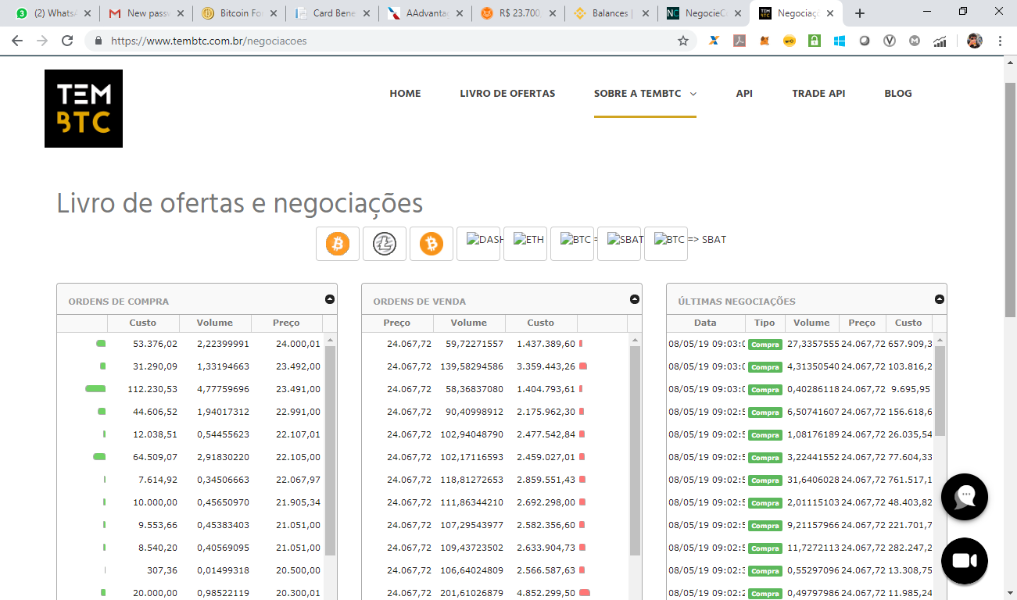Open Chrome's three-dot menu
The width and height of the screenshot is (1017, 600).
1000,41
